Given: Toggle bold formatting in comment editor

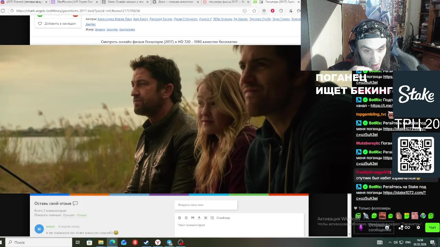Looking at the screenshot, I should 179,218.
